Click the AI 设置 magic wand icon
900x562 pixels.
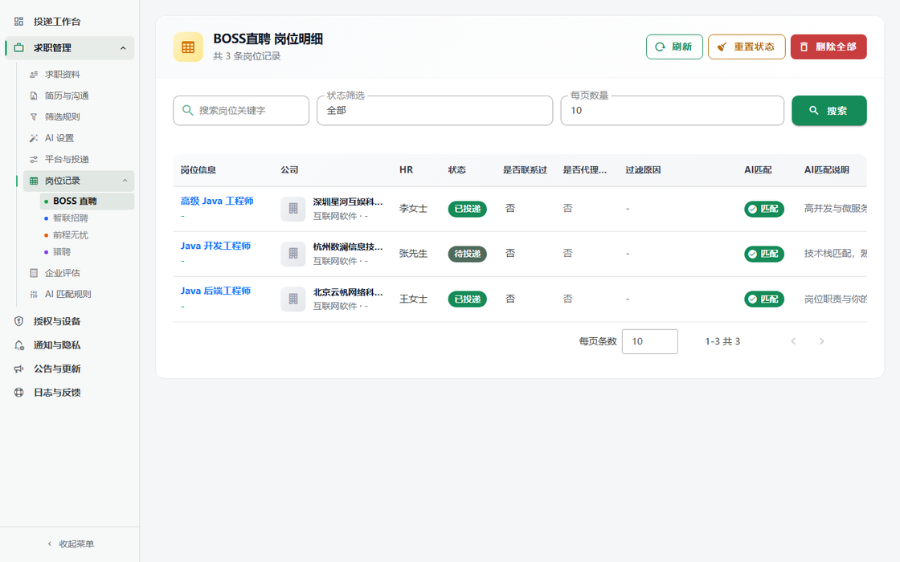coord(34,138)
